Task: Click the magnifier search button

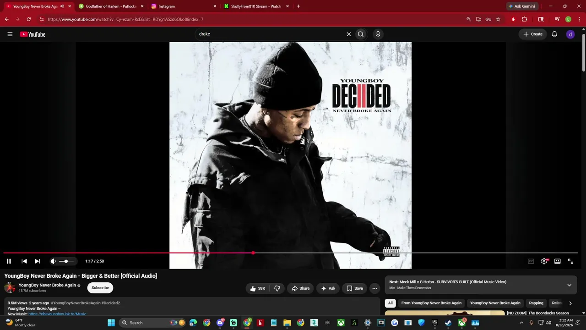Action: tap(361, 34)
